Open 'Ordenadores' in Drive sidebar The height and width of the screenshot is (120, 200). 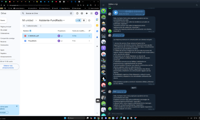(5, 33)
